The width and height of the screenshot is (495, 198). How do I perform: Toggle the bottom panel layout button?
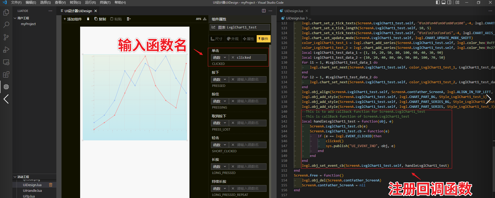(444, 3)
